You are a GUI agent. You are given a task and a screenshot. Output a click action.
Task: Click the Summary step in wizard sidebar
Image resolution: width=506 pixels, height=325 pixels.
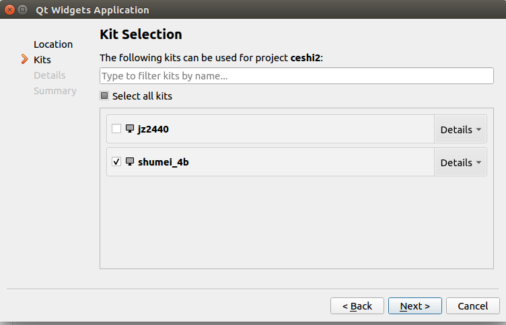(55, 91)
